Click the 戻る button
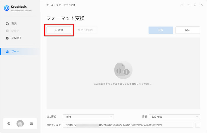Viewport: 207px width, 133px height. point(187,30)
